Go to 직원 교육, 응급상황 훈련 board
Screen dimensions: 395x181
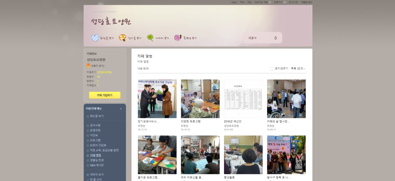tap(104, 150)
